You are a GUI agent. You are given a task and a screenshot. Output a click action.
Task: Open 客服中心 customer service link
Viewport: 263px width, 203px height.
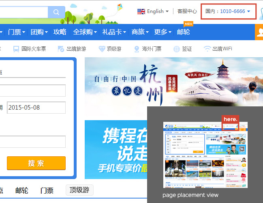(187, 11)
